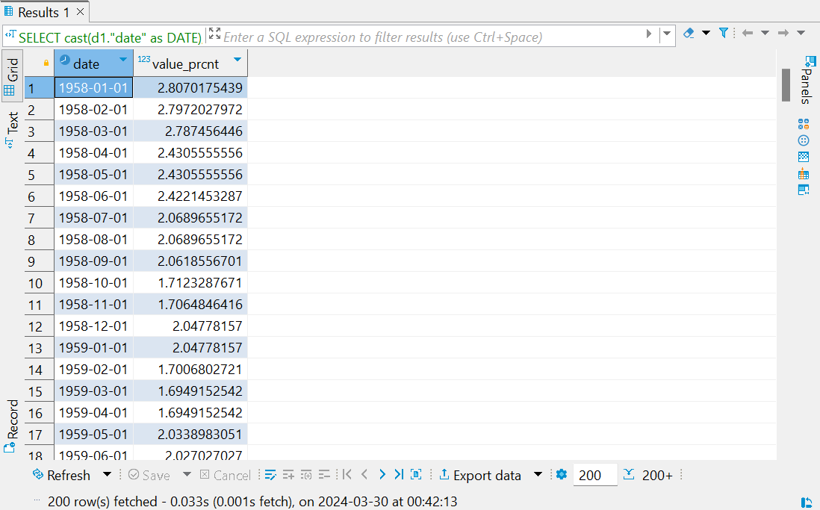Click the Save button

pyautogui.click(x=149, y=475)
